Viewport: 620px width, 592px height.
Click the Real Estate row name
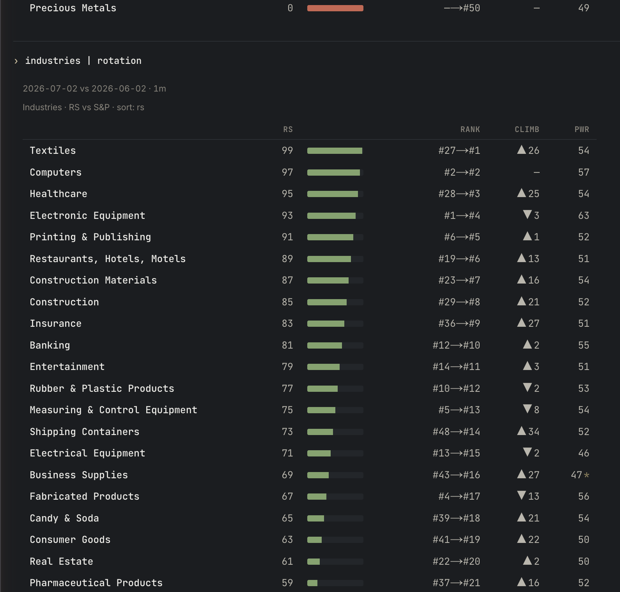pyautogui.click(x=62, y=561)
